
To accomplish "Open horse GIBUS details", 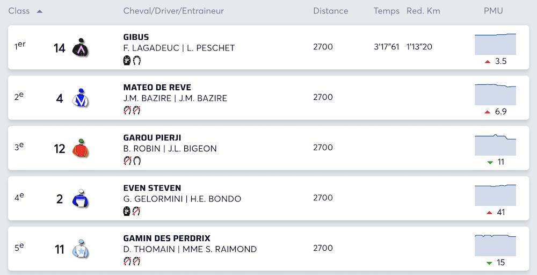I will [136, 37].
